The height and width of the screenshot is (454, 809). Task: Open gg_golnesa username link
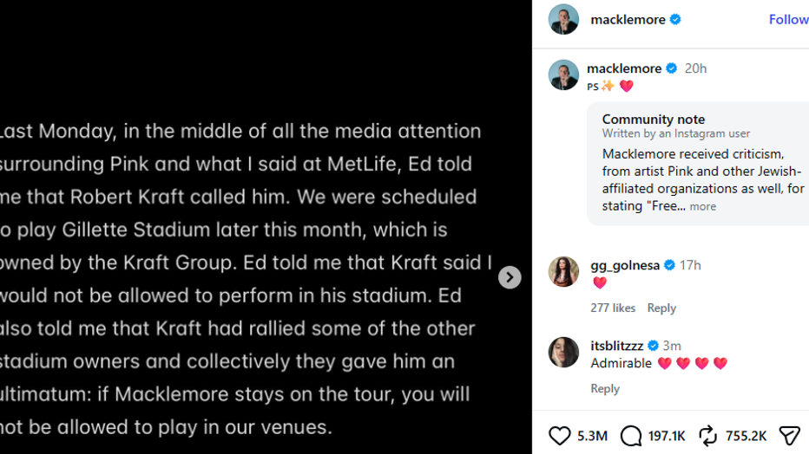[x=625, y=265]
